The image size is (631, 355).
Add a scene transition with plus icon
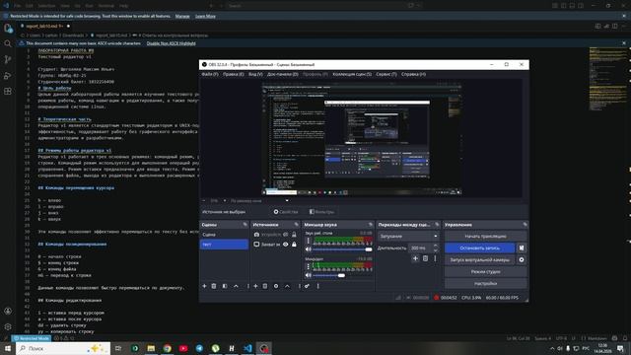[x=415, y=258]
